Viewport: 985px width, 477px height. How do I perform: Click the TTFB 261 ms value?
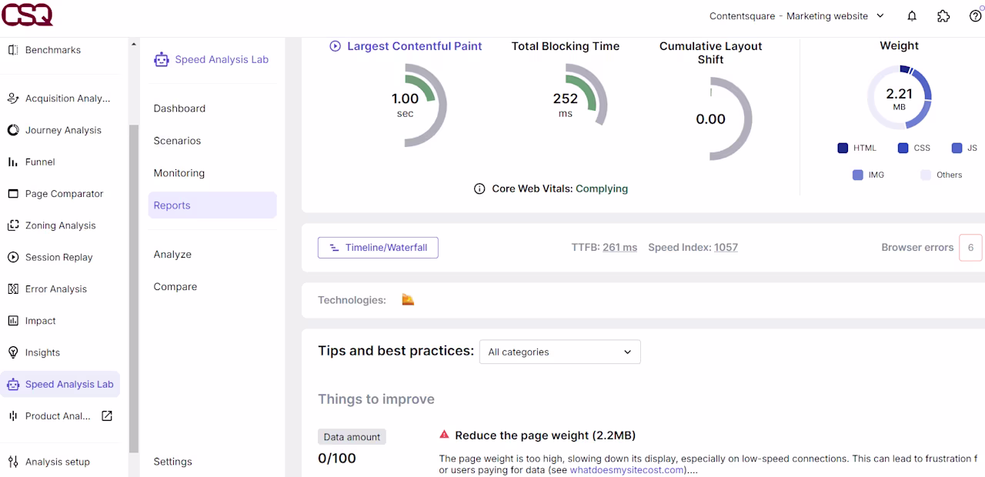(x=619, y=248)
